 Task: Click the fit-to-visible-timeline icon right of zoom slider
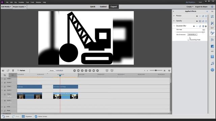coord(164,71)
